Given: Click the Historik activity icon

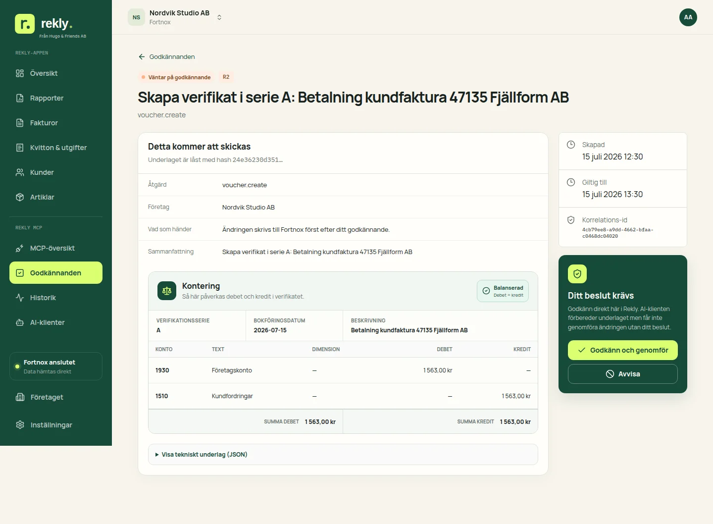Looking at the screenshot, I should [20, 298].
